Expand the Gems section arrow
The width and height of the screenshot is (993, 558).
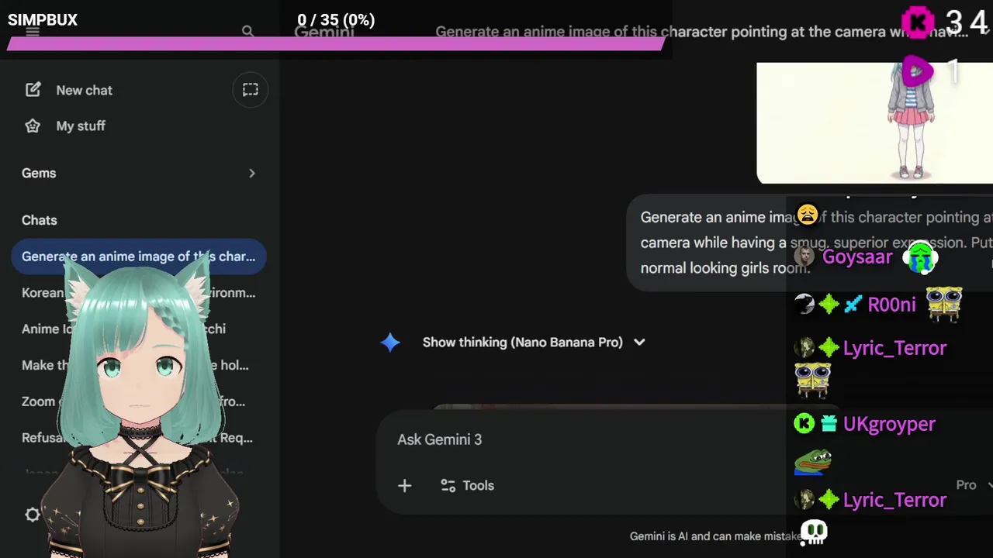(x=251, y=173)
